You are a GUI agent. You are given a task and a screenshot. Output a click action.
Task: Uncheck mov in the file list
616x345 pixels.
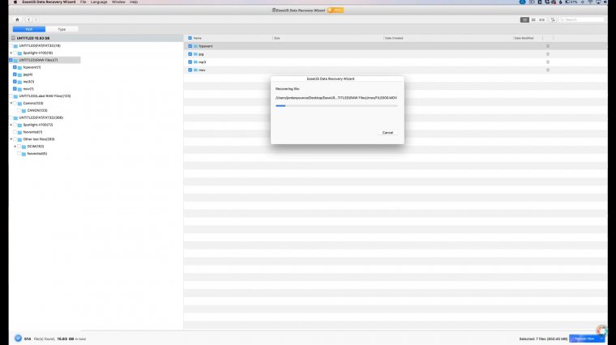[190, 70]
